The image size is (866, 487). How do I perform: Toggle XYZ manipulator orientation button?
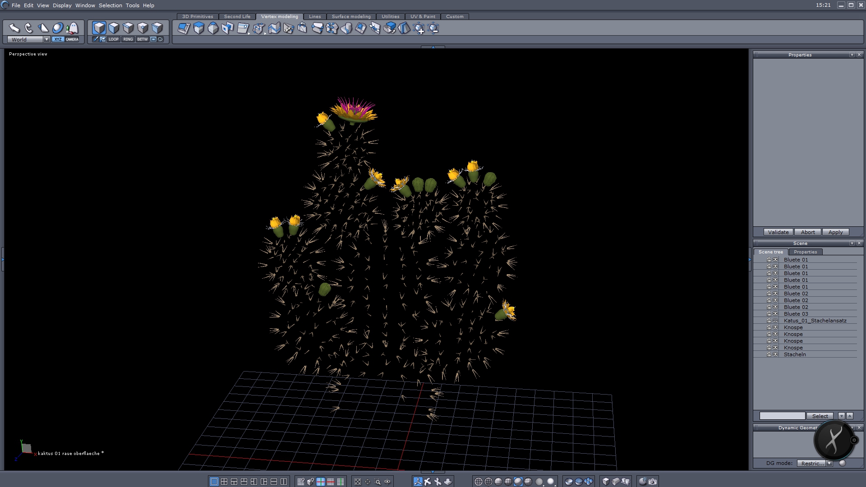[x=58, y=39]
